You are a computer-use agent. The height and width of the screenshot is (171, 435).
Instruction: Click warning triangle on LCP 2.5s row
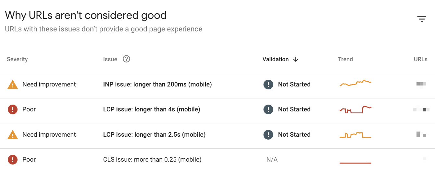12,135
